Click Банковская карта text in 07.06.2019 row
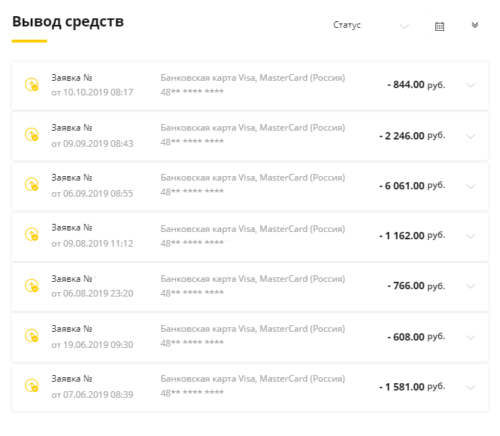This screenshot has width=500, height=436. (252, 379)
